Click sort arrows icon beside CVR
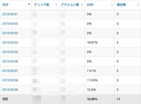The image size is (141, 104). 112,5
